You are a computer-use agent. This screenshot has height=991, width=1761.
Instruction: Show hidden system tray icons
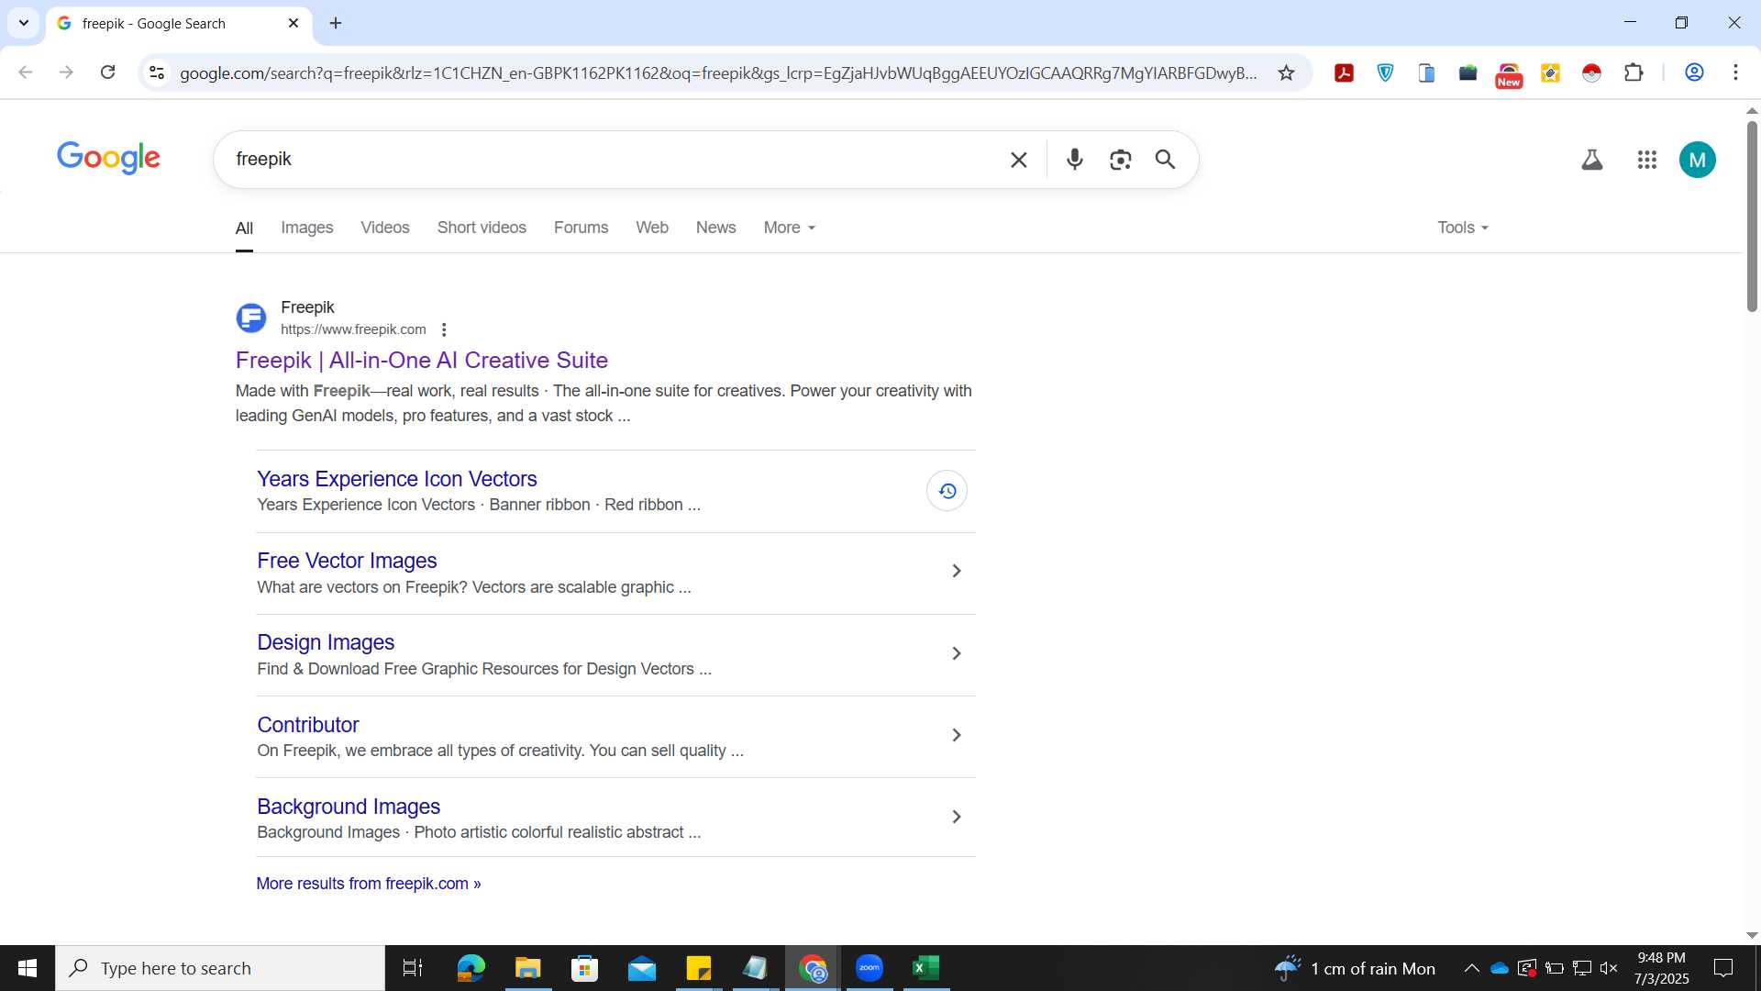[1471, 968]
